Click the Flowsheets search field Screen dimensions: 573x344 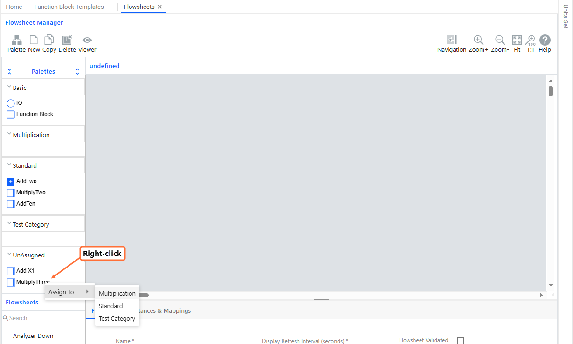coord(43,318)
